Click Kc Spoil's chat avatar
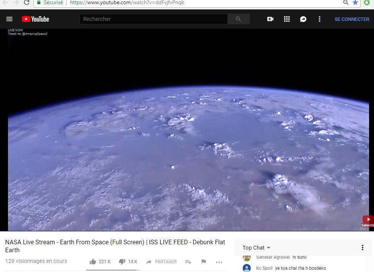Image resolution: width=374 pixels, height=272 pixels. (x=247, y=268)
